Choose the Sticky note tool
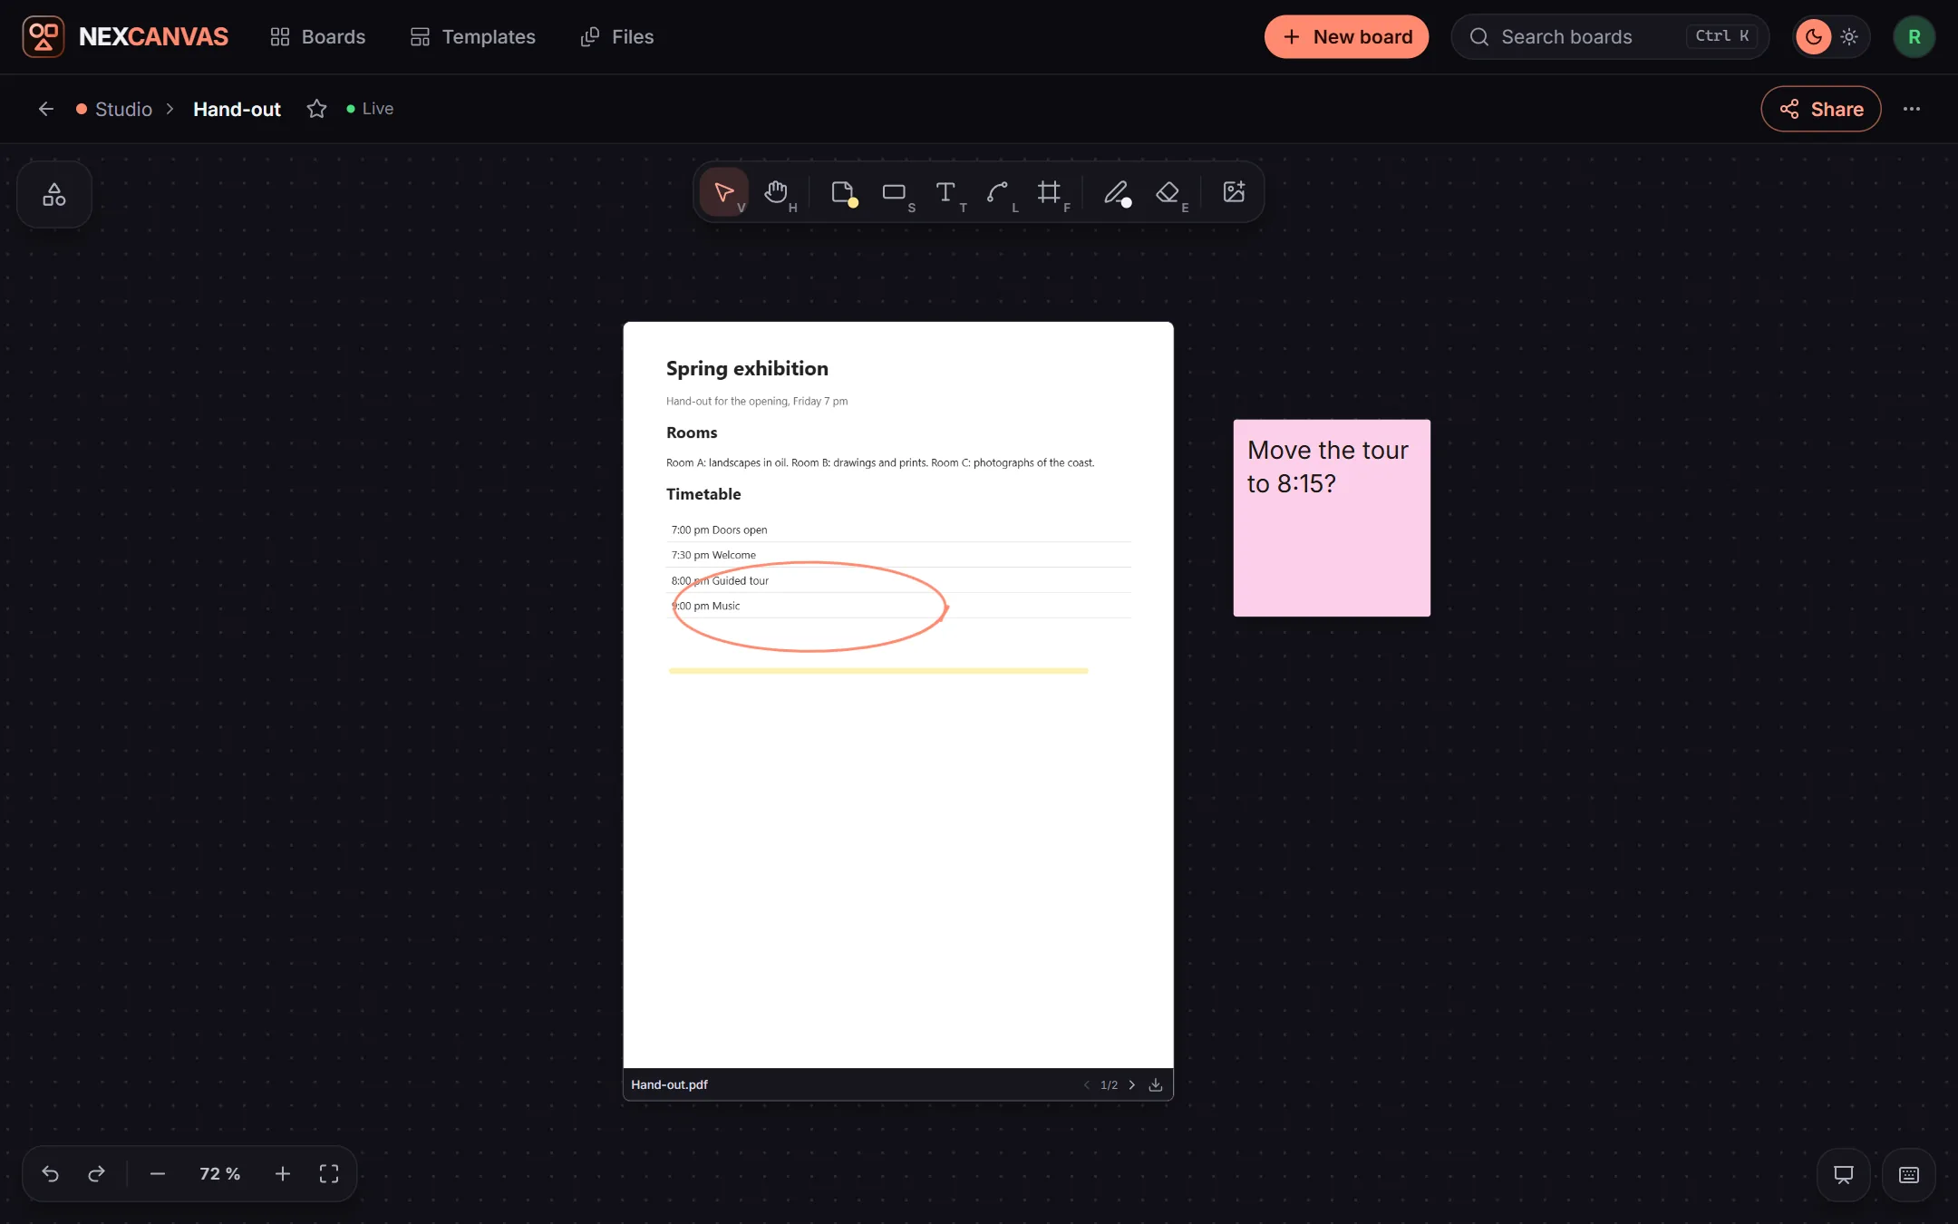The height and width of the screenshot is (1224, 1958). click(x=843, y=192)
